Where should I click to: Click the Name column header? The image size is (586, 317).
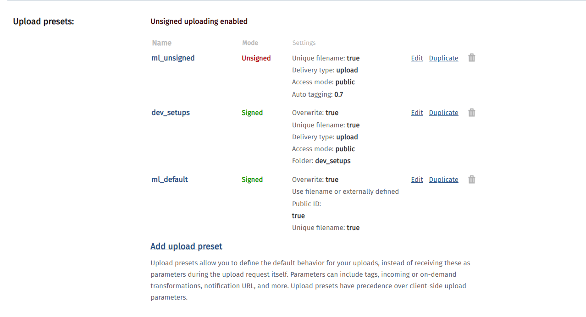pos(161,43)
